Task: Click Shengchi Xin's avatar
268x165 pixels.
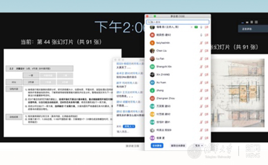Action: (x=152, y=66)
